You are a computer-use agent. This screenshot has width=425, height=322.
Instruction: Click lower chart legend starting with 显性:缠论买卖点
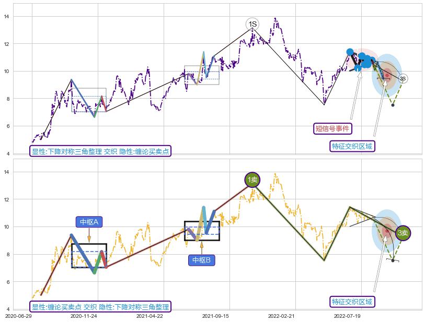pyautogui.click(x=100, y=307)
